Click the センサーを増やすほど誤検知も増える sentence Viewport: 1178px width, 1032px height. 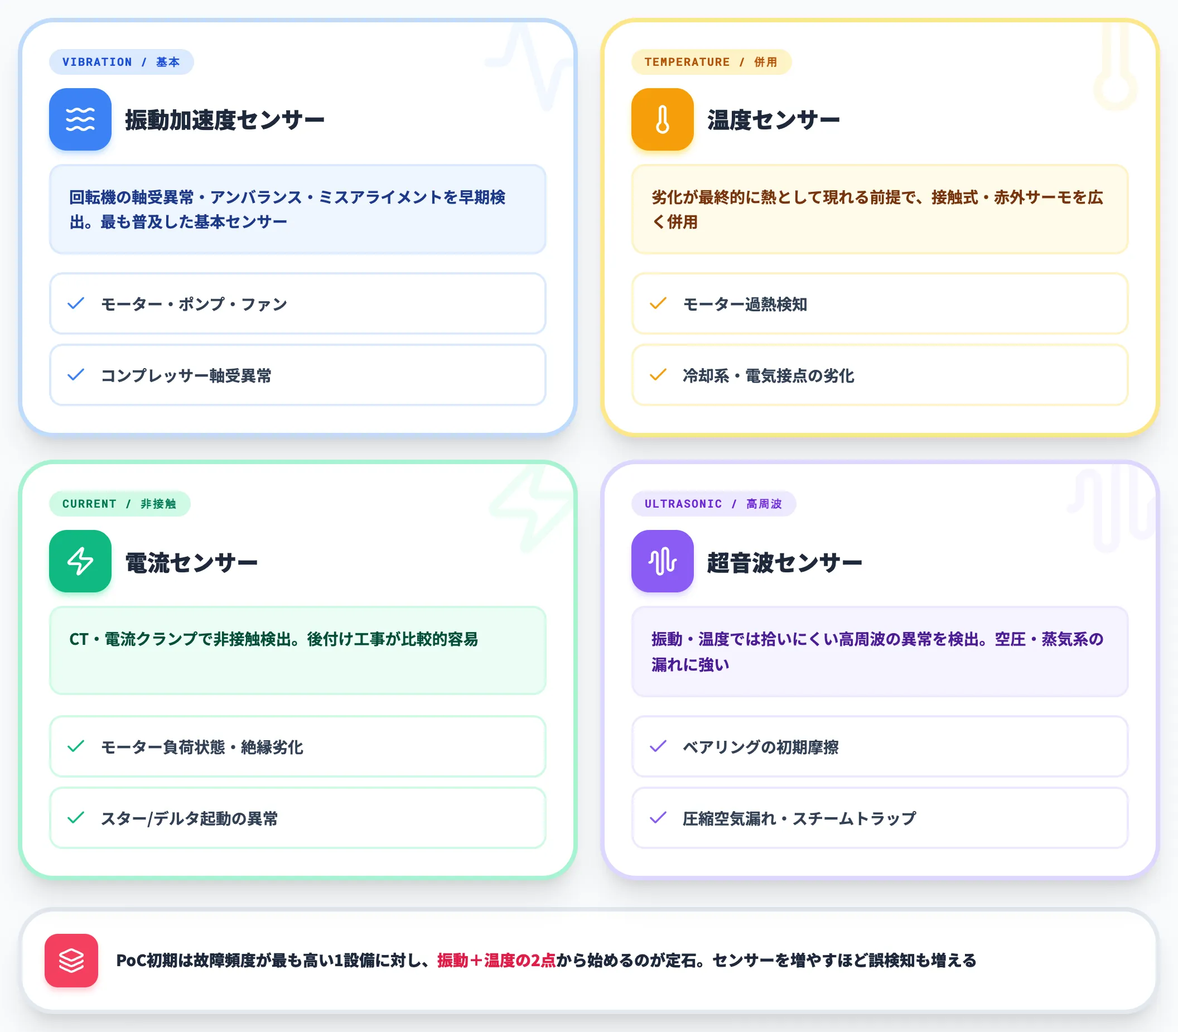coord(844,960)
